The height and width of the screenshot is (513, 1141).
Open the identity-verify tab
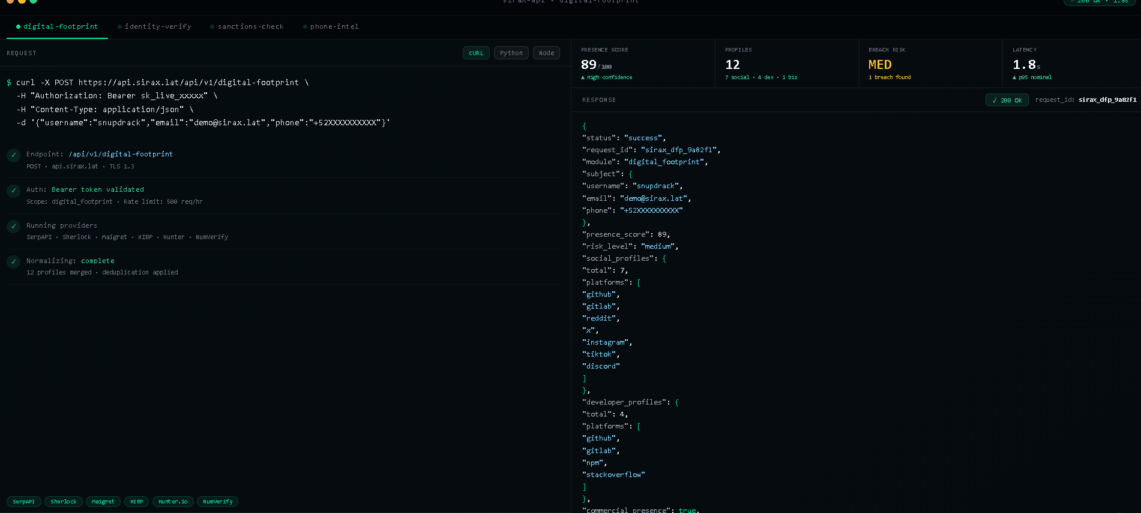click(x=154, y=26)
